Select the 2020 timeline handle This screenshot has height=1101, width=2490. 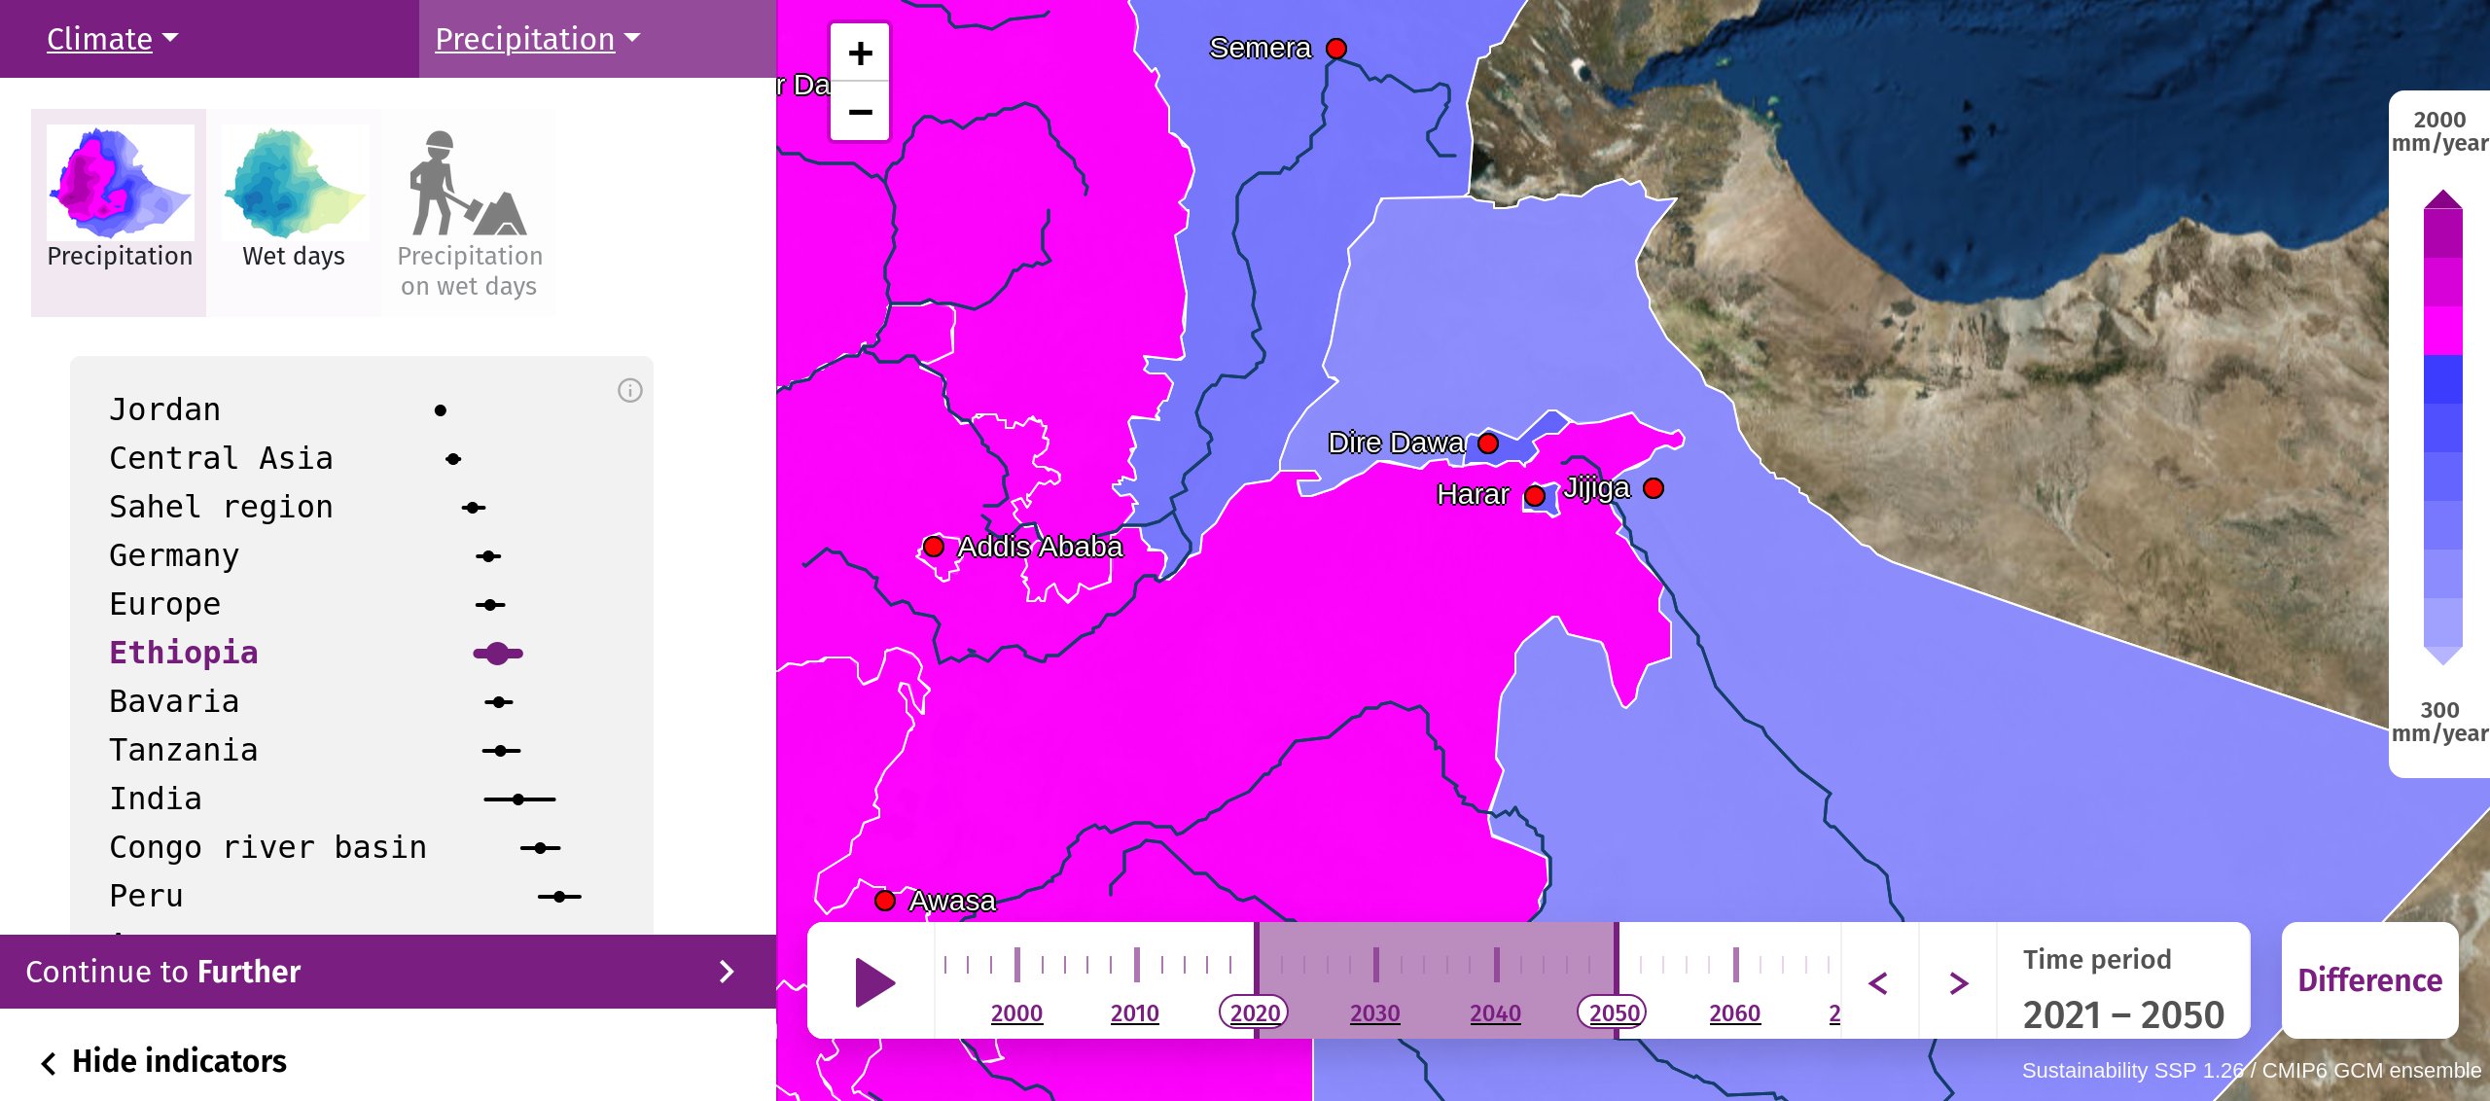[x=1255, y=1013]
